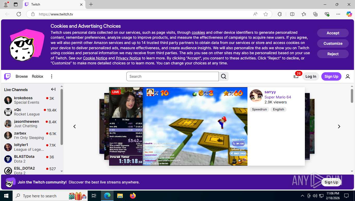Show hidden system tray icons
355x201 pixels.
pyautogui.click(x=303, y=196)
